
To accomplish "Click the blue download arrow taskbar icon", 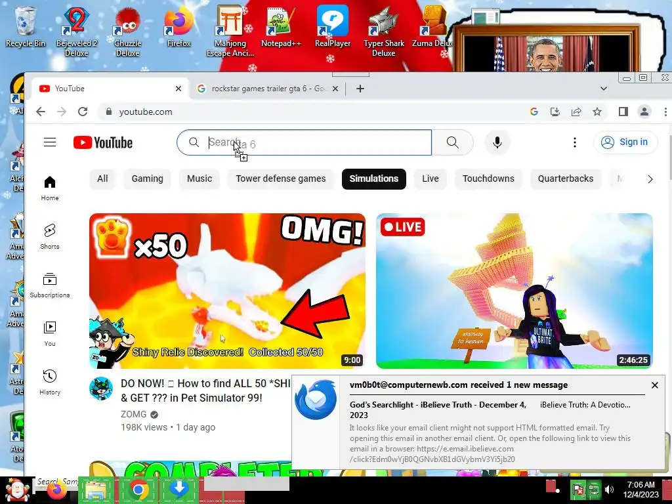I will [x=179, y=488].
